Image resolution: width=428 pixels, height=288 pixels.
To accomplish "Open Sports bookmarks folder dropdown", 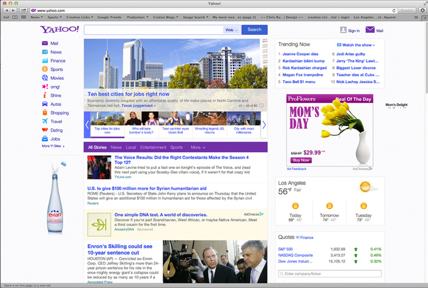I will pos(54,17).
